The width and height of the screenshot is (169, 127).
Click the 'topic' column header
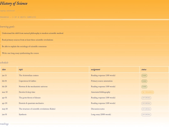(x=53, y=69)
